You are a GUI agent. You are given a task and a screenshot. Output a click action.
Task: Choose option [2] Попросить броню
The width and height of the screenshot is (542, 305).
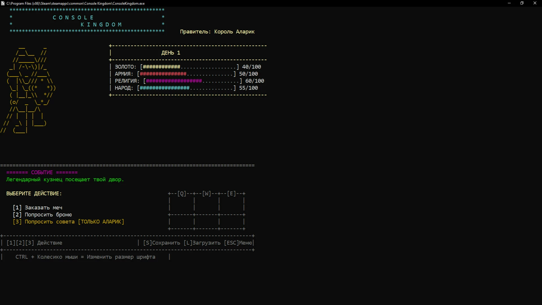coord(42,215)
